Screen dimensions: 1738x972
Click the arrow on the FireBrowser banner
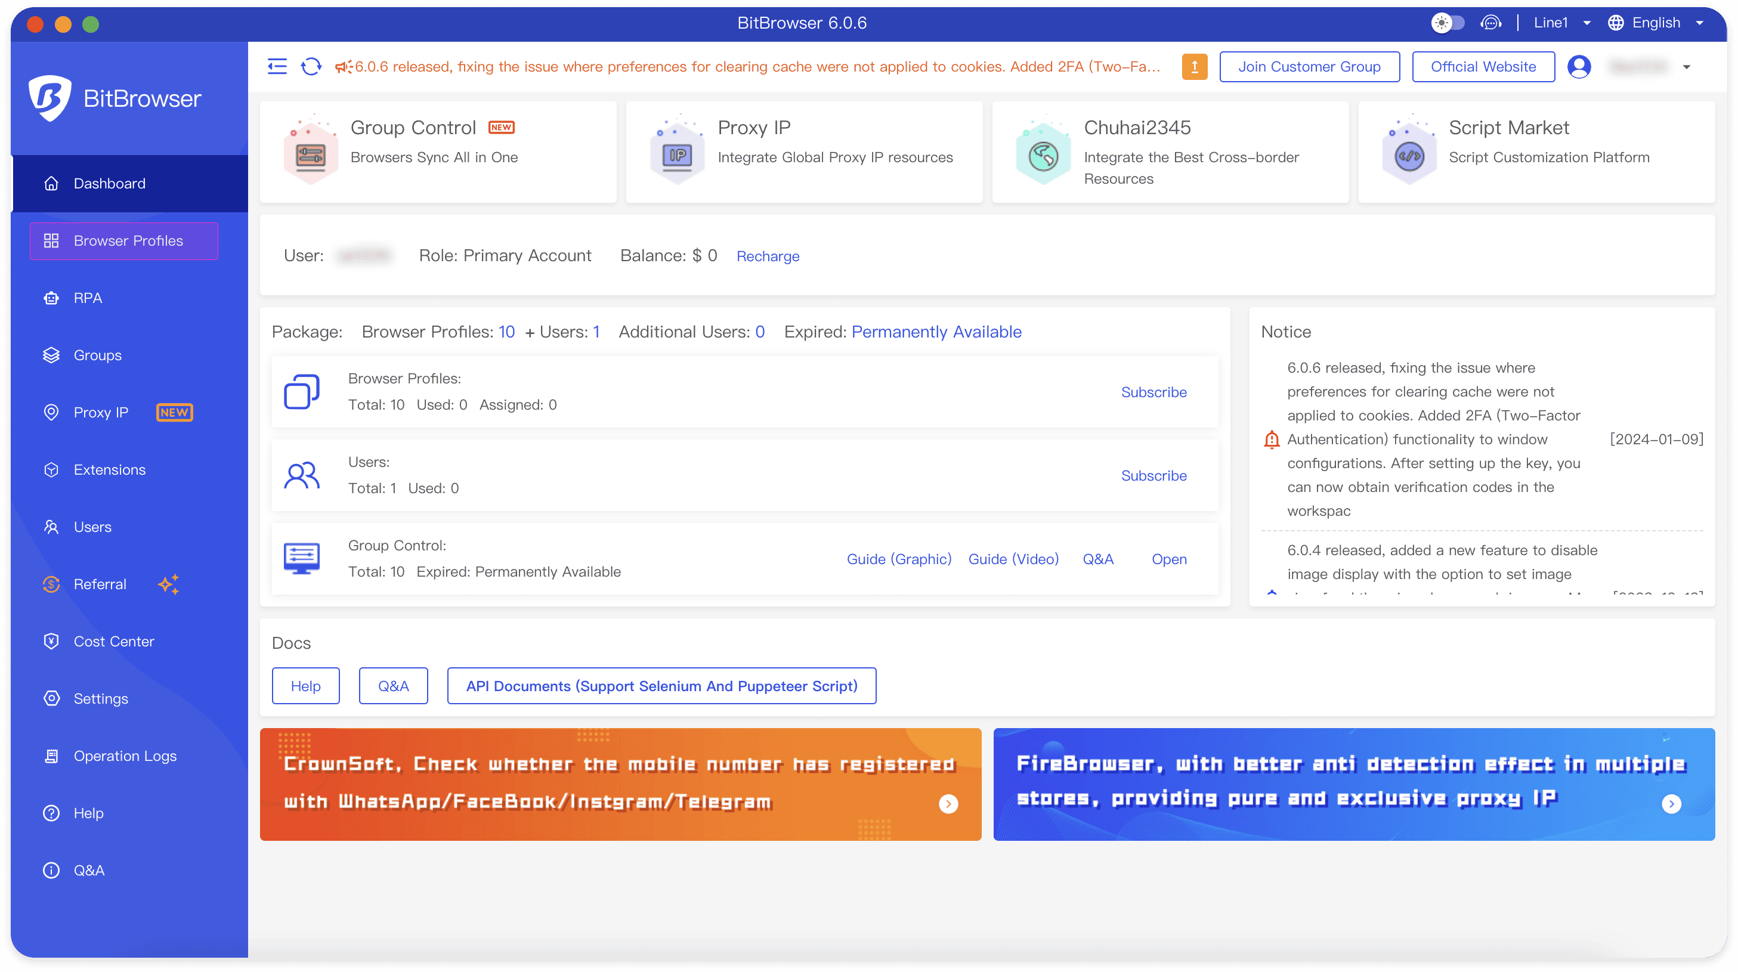pyautogui.click(x=1671, y=803)
